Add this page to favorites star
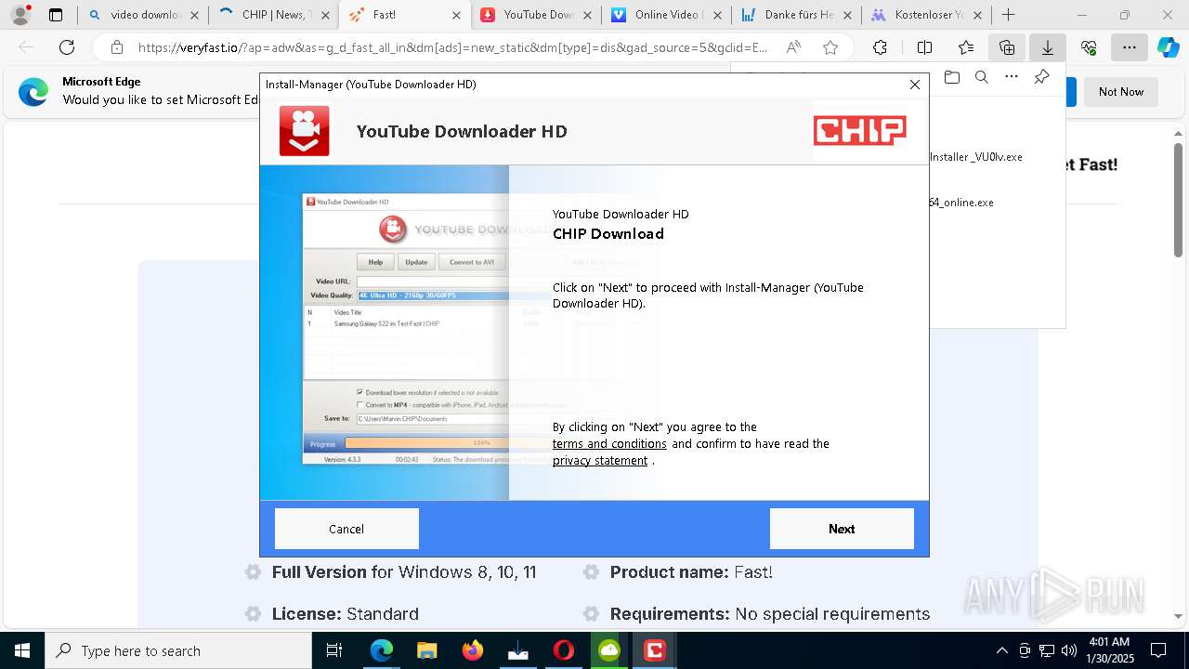This screenshot has width=1189, height=669. 830,47
